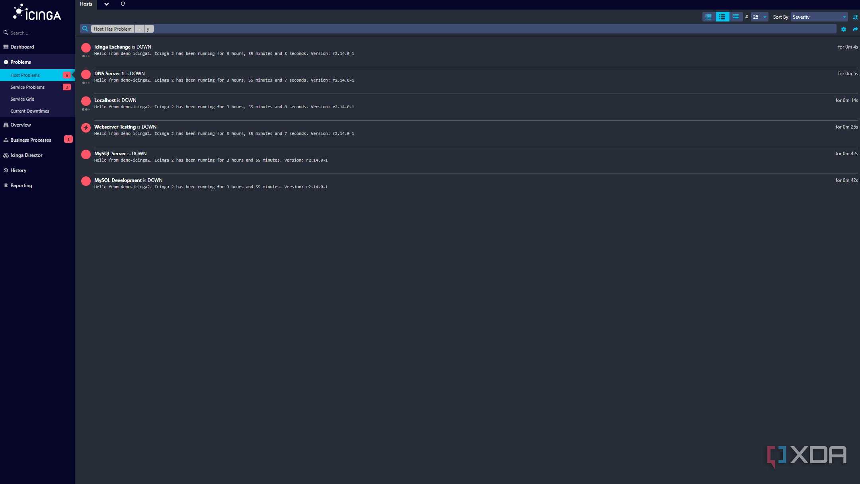This screenshot has height=484, width=860.
Task: Click Webserver Testing flapping state icon
Action: tap(86, 128)
